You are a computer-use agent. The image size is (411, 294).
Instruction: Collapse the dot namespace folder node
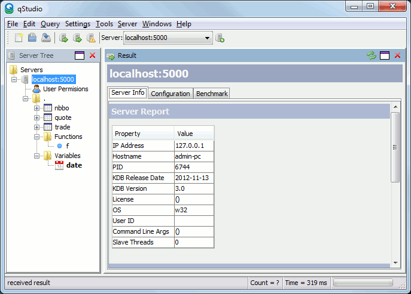[25, 98]
